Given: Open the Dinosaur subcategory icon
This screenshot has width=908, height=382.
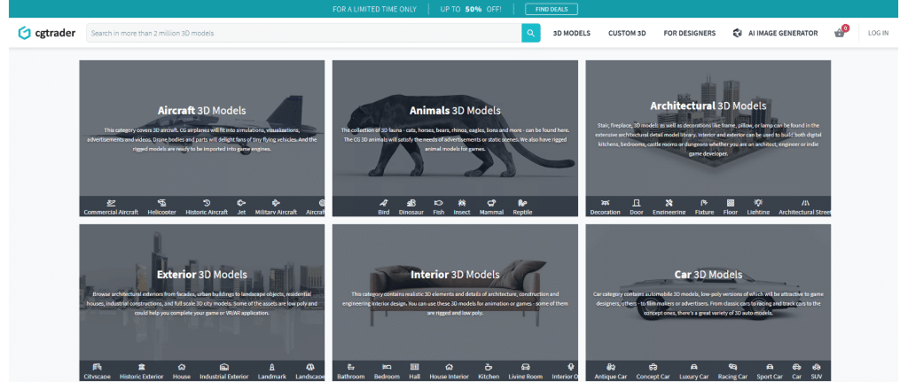Looking at the screenshot, I should pyautogui.click(x=411, y=203).
